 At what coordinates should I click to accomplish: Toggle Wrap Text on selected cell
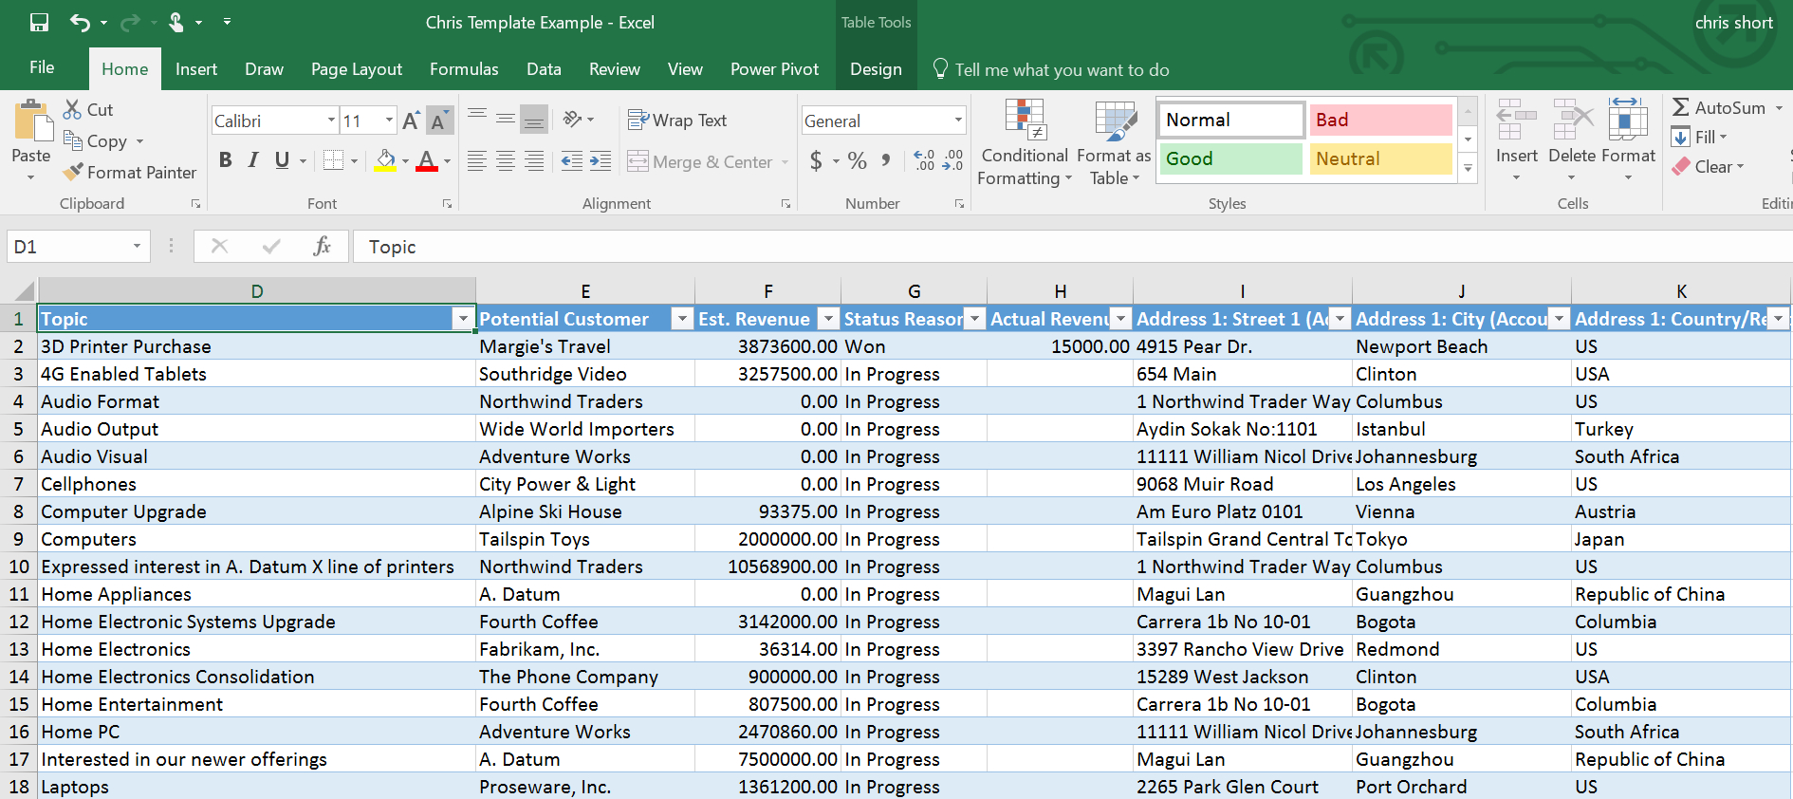(677, 121)
